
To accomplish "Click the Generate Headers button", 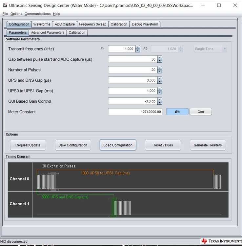I will pos(208,145).
